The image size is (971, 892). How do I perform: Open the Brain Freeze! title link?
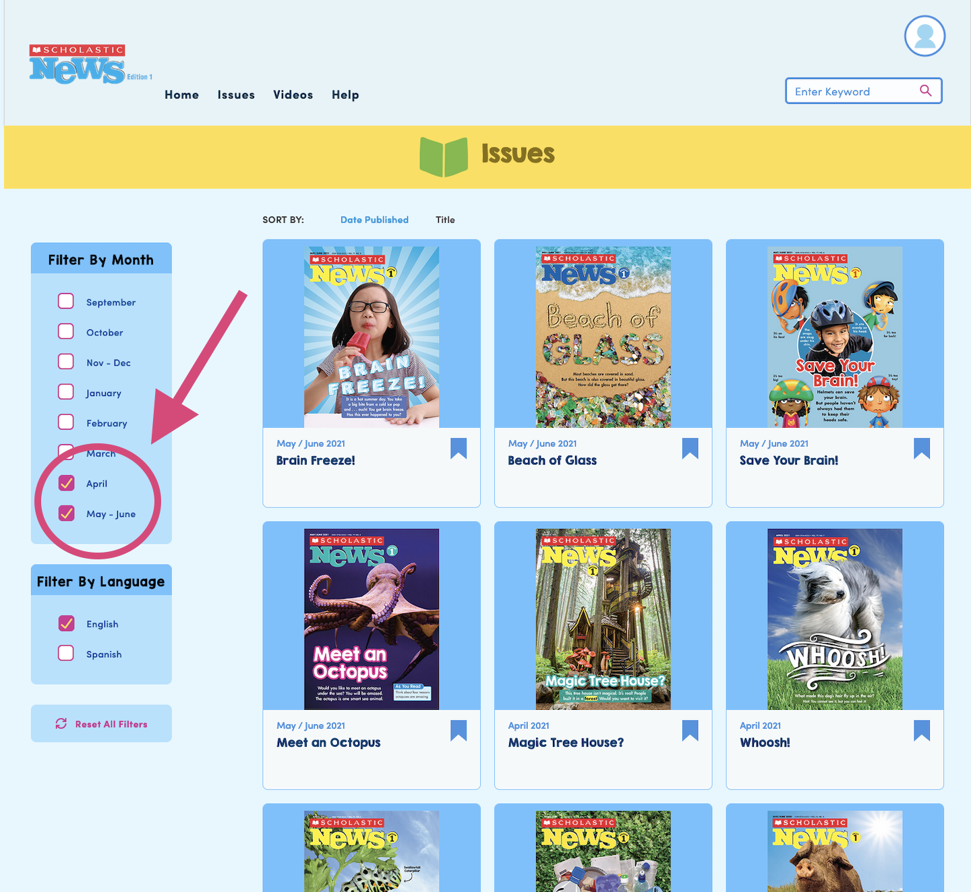pos(316,460)
